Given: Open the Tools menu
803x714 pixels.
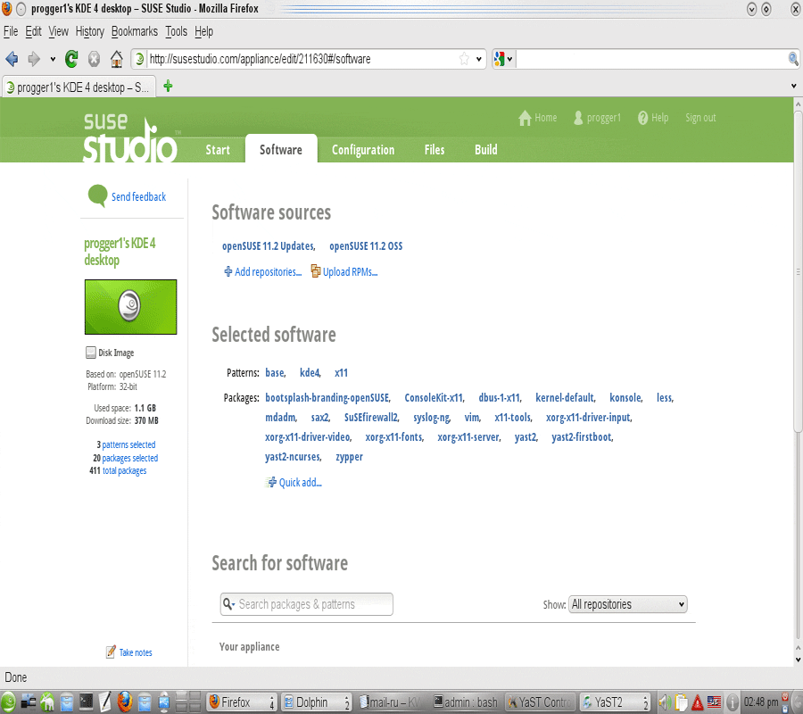Looking at the screenshot, I should click(176, 32).
